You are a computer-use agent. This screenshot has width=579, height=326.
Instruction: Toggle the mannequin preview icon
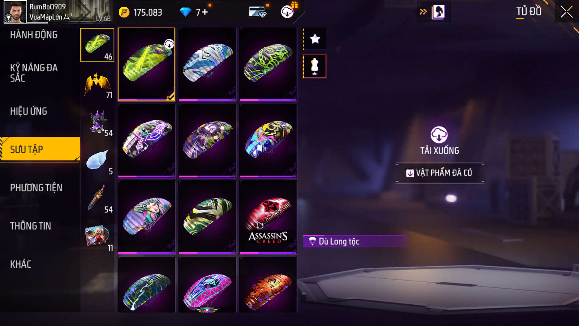point(315,66)
